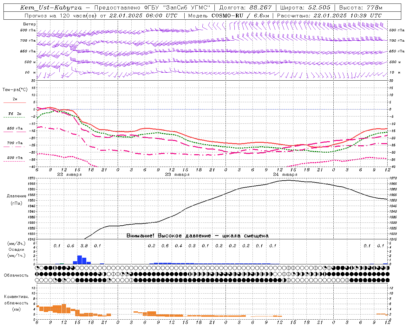Click the '2м' legend line sample
This screenshot has height=325, width=406.
point(15,103)
